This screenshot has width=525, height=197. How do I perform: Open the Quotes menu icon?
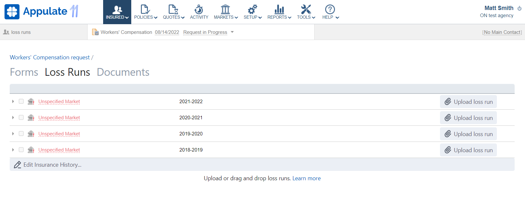173,9
